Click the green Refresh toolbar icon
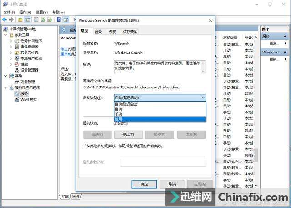291x208 pixels. tap(43, 19)
